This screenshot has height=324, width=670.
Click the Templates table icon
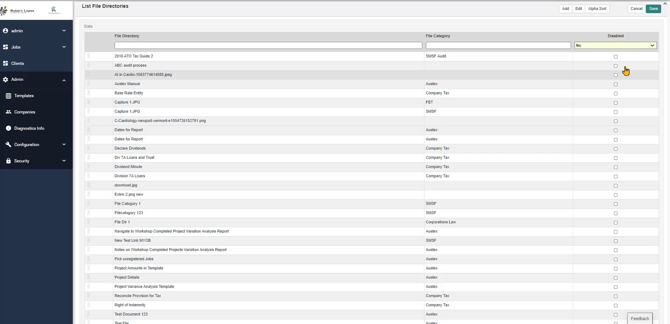[x=9, y=96]
